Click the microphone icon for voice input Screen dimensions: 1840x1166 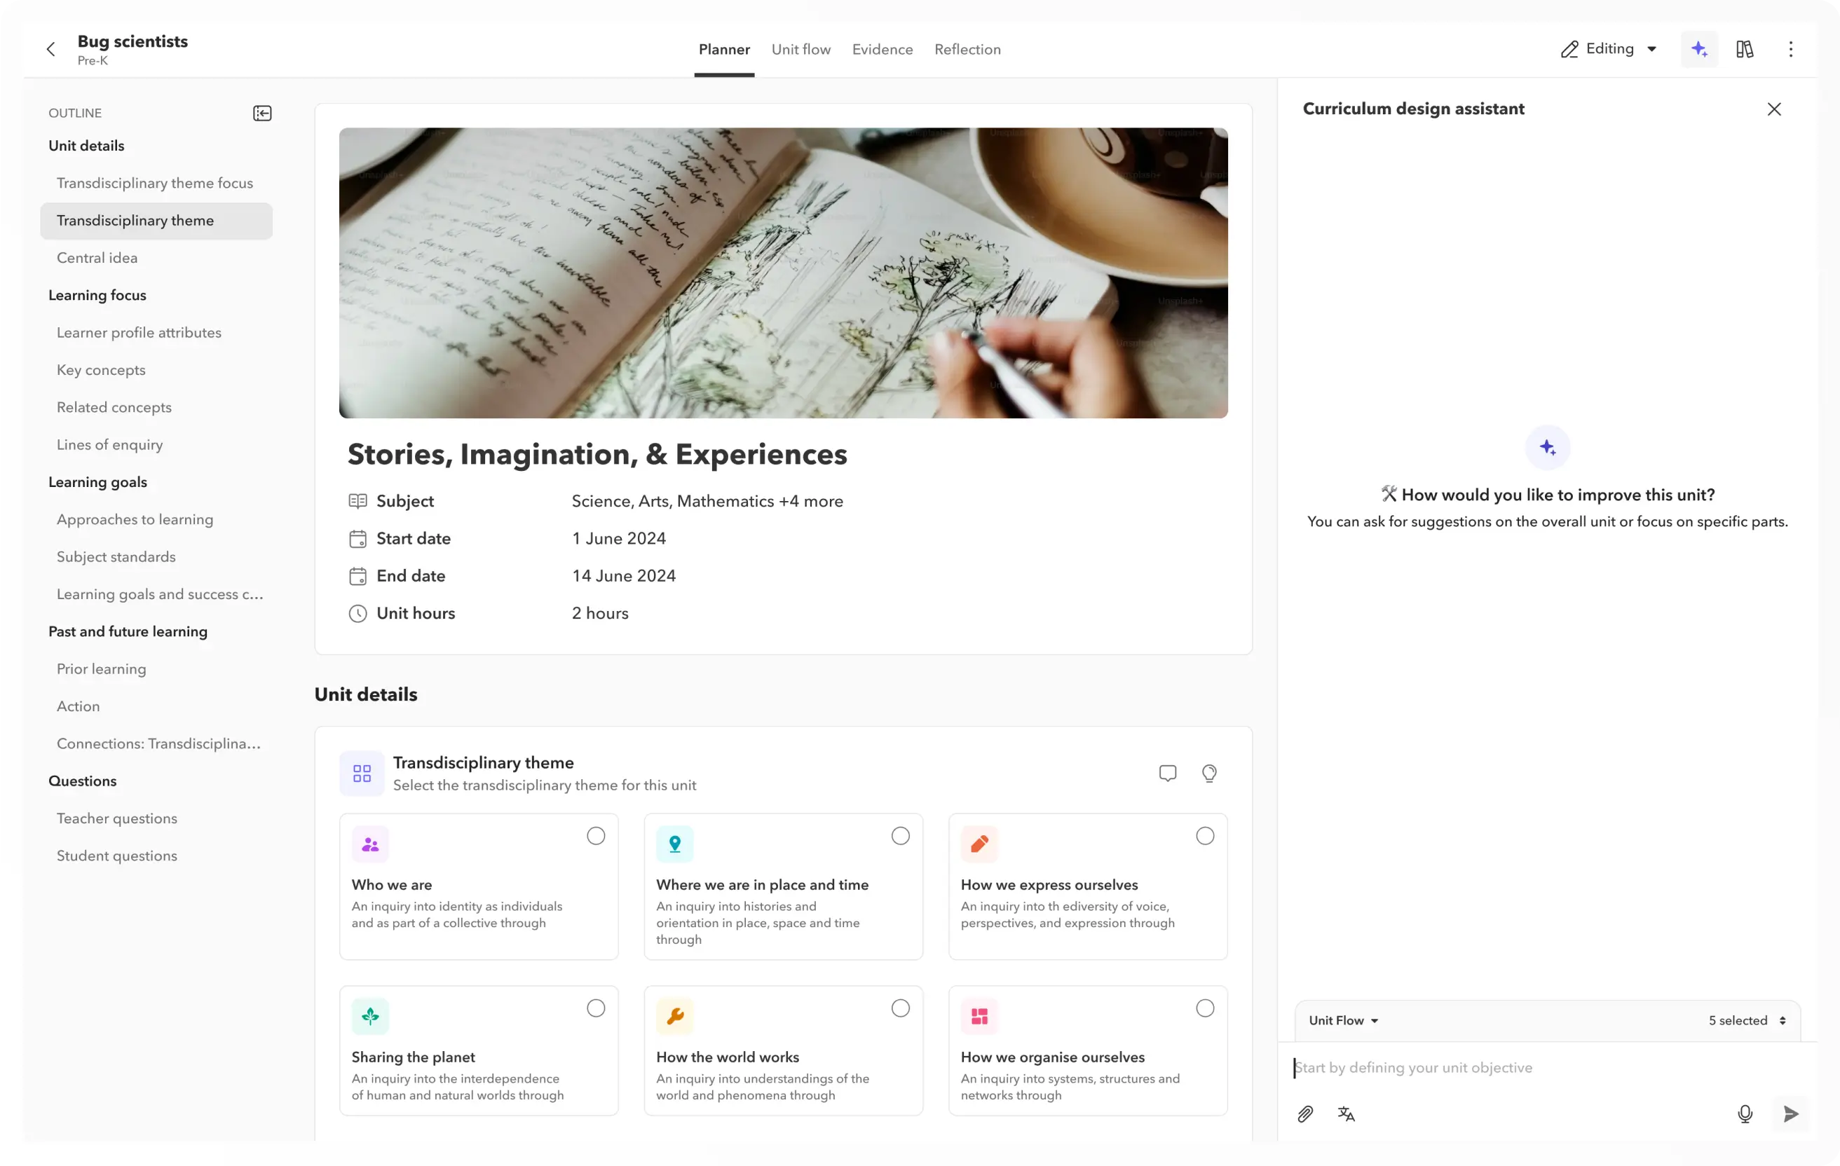1745,1113
